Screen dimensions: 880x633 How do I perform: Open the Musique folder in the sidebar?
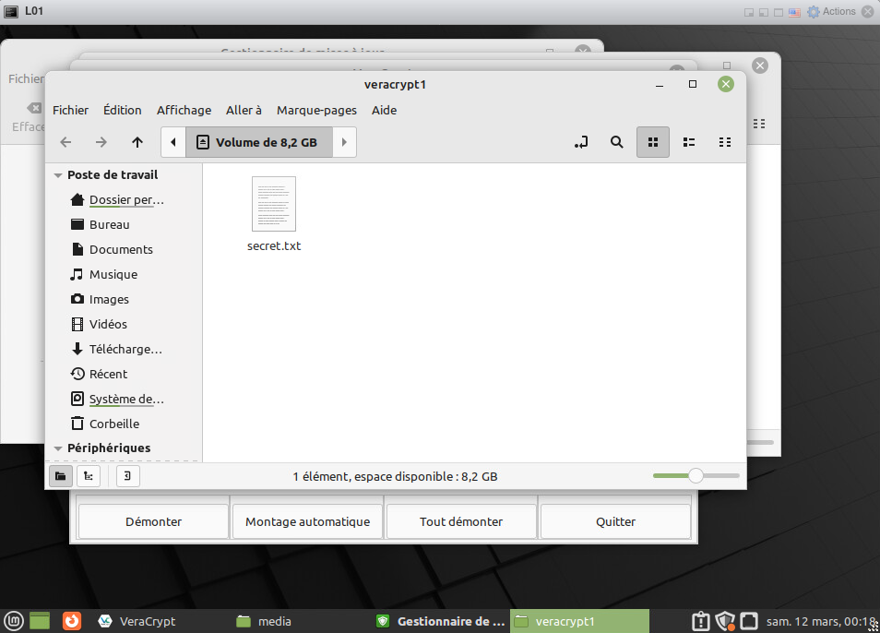(x=113, y=274)
